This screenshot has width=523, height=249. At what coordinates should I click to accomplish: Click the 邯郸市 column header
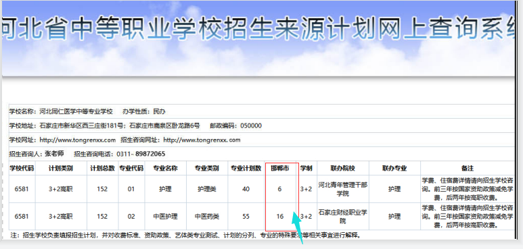(x=280, y=168)
